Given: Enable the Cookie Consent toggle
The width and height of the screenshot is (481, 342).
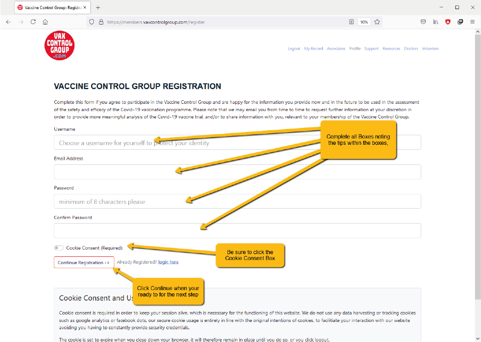Looking at the screenshot, I should [58, 248].
